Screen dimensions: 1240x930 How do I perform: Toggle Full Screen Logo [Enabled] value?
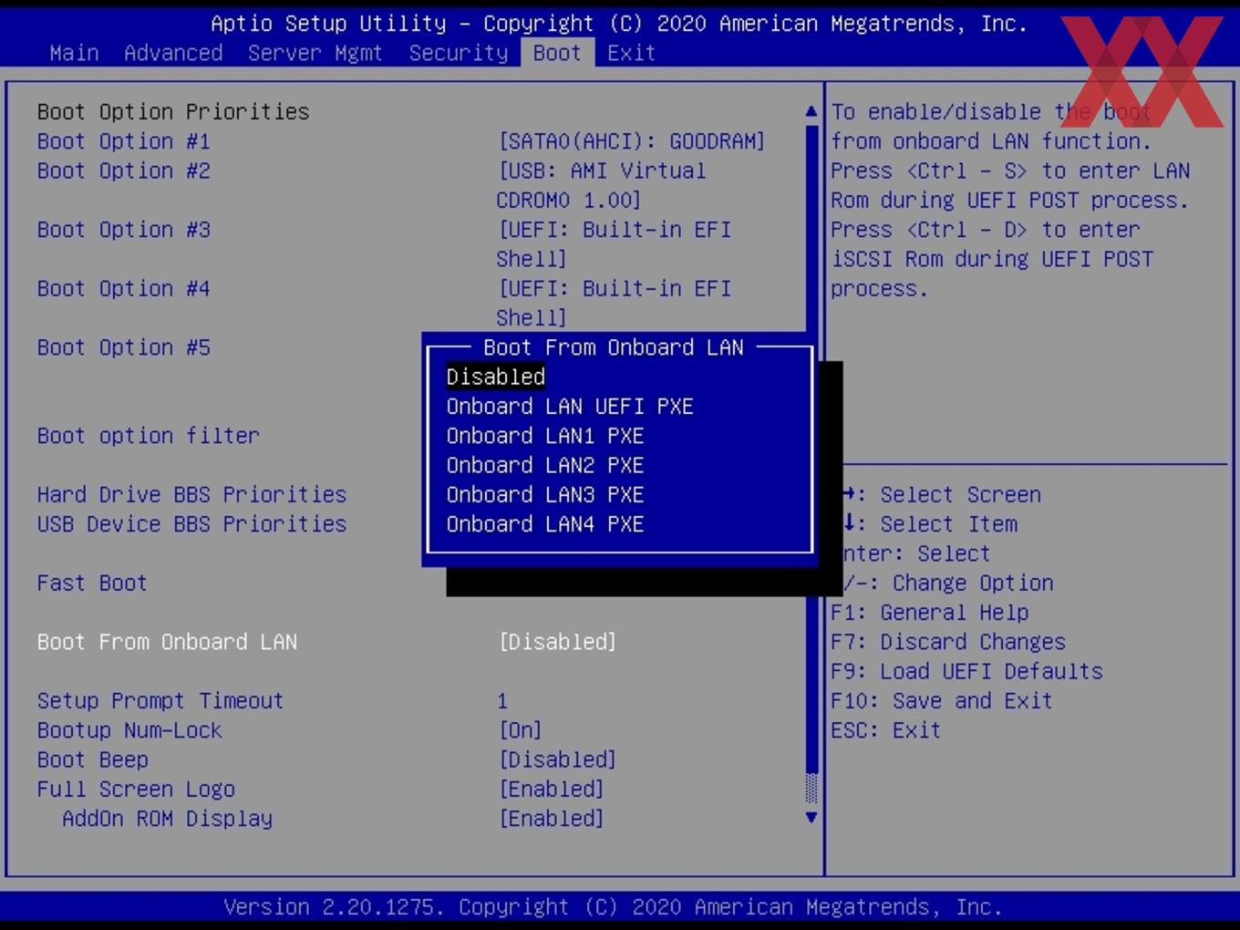[x=552, y=790]
